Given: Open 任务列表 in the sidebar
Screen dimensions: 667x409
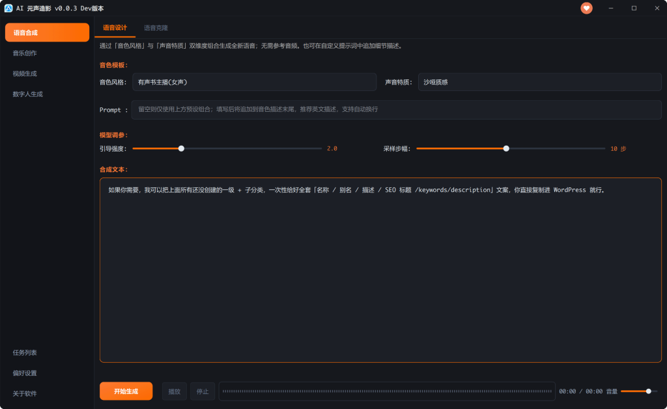Looking at the screenshot, I should click(x=25, y=352).
